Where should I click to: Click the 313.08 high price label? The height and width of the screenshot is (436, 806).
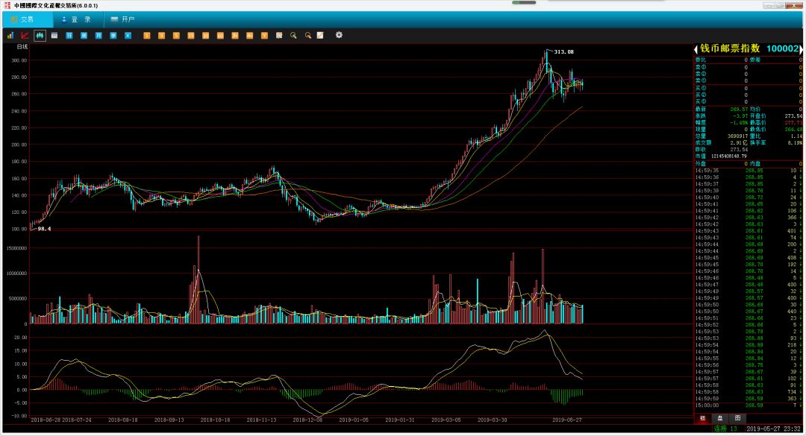[x=564, y=52]
